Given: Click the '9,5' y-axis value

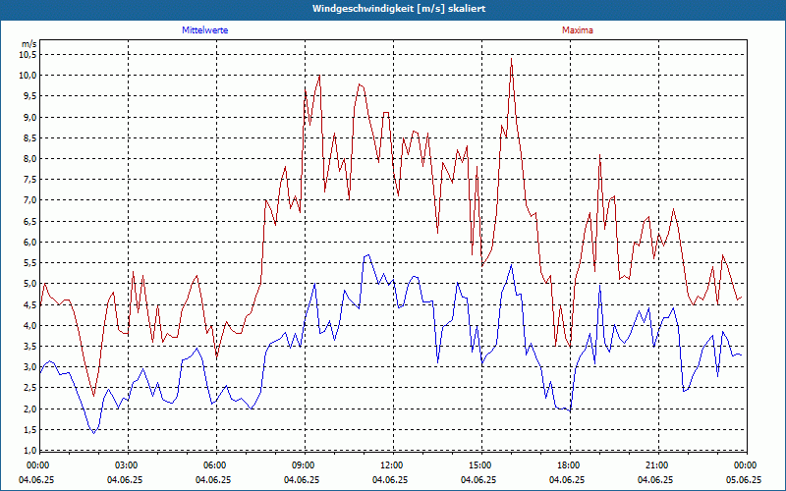Looking at the screenshot, I should pyautogui.click(x=29, y=96).
